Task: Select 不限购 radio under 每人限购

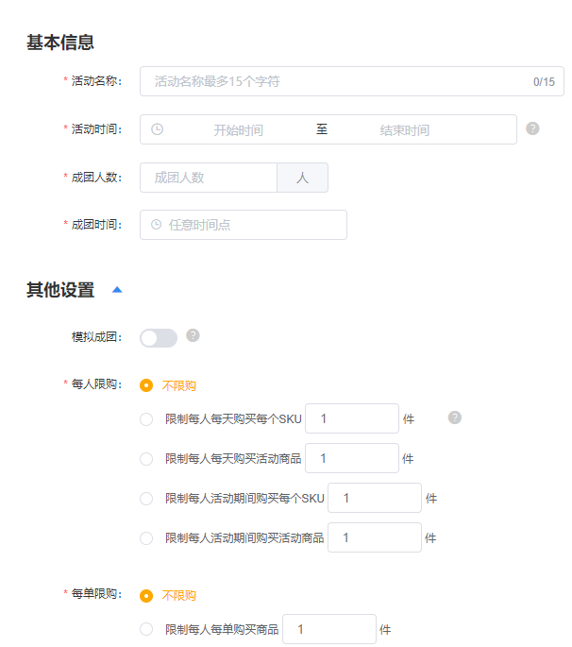Action: [146, 385]
